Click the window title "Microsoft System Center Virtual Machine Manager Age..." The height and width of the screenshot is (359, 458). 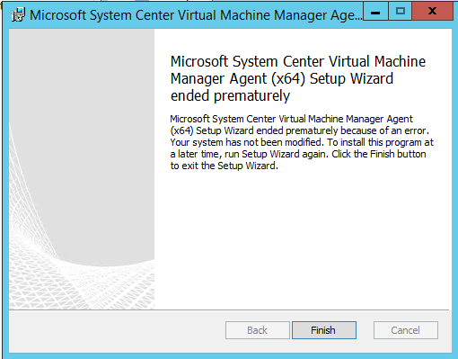196,15
